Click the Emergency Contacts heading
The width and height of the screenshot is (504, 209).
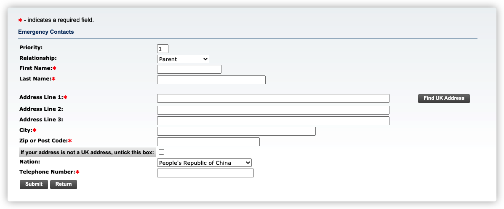pos(46,32)
